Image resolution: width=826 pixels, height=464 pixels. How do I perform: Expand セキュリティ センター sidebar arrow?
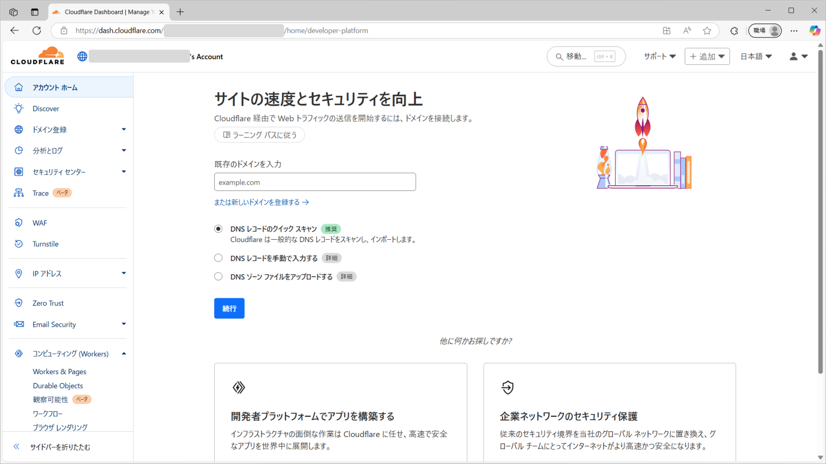pos(123,172)
